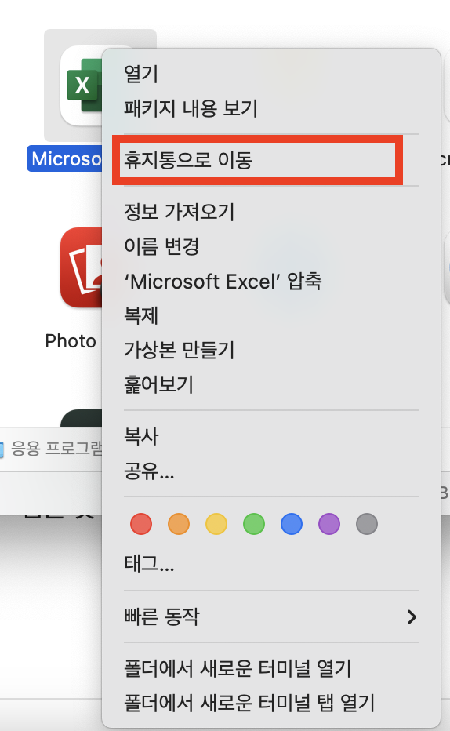Open the 태그... menu entry
Image resolution: width=450 pixels, height=731 pixels.
pyautogui.click(x=149, y=564)
